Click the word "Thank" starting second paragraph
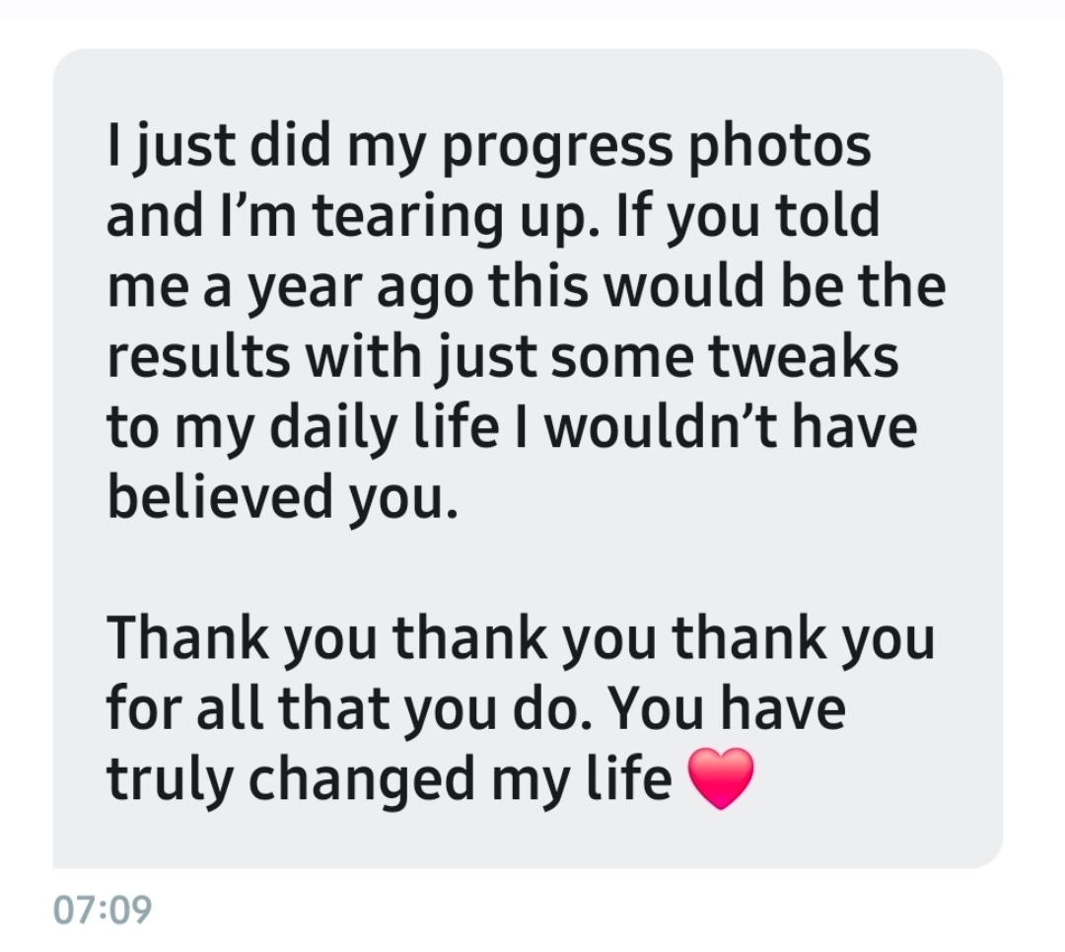This screenshot has height=952, width=1065. (187, 638)
